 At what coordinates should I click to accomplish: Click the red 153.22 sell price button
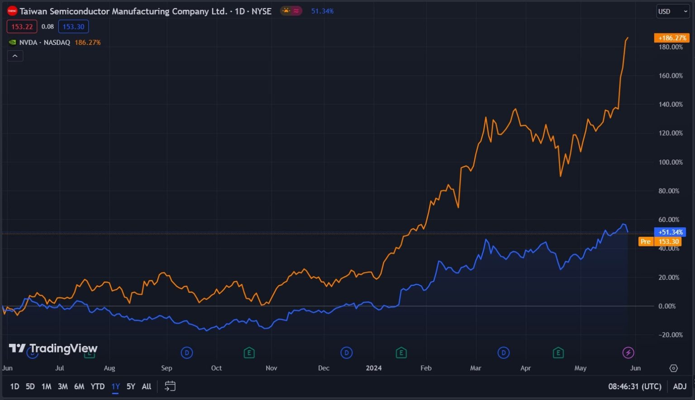[x=22, y=27]
